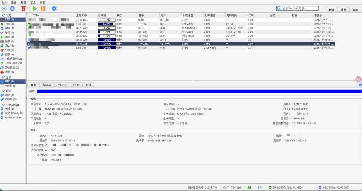Click the download speed status bar indicator
This screenshot has height=191, width=362.
(x=286, y=187)
